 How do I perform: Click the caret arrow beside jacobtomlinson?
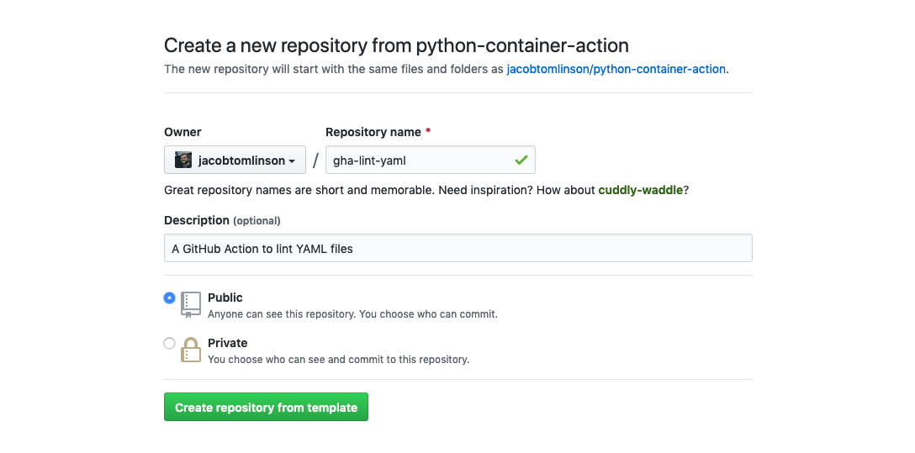[x=292, y=161]
